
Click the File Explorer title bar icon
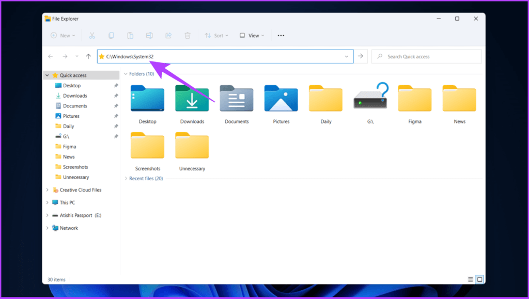[48, 19]
